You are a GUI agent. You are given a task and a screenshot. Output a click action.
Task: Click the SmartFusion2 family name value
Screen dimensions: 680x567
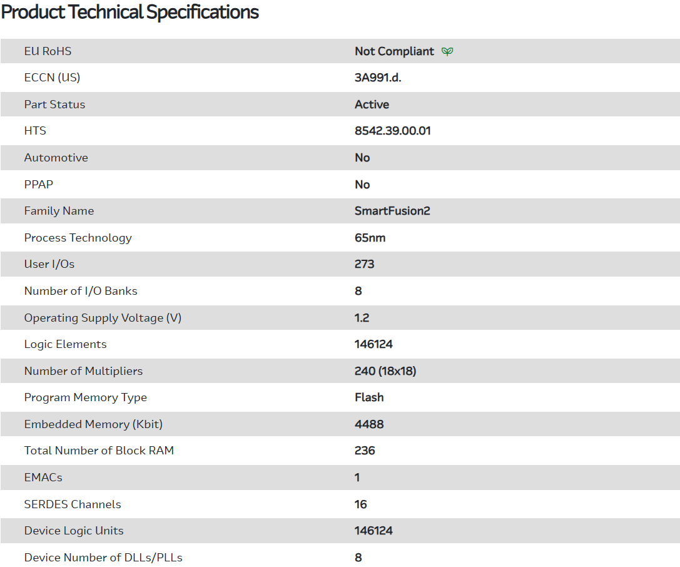pos(392,211)
